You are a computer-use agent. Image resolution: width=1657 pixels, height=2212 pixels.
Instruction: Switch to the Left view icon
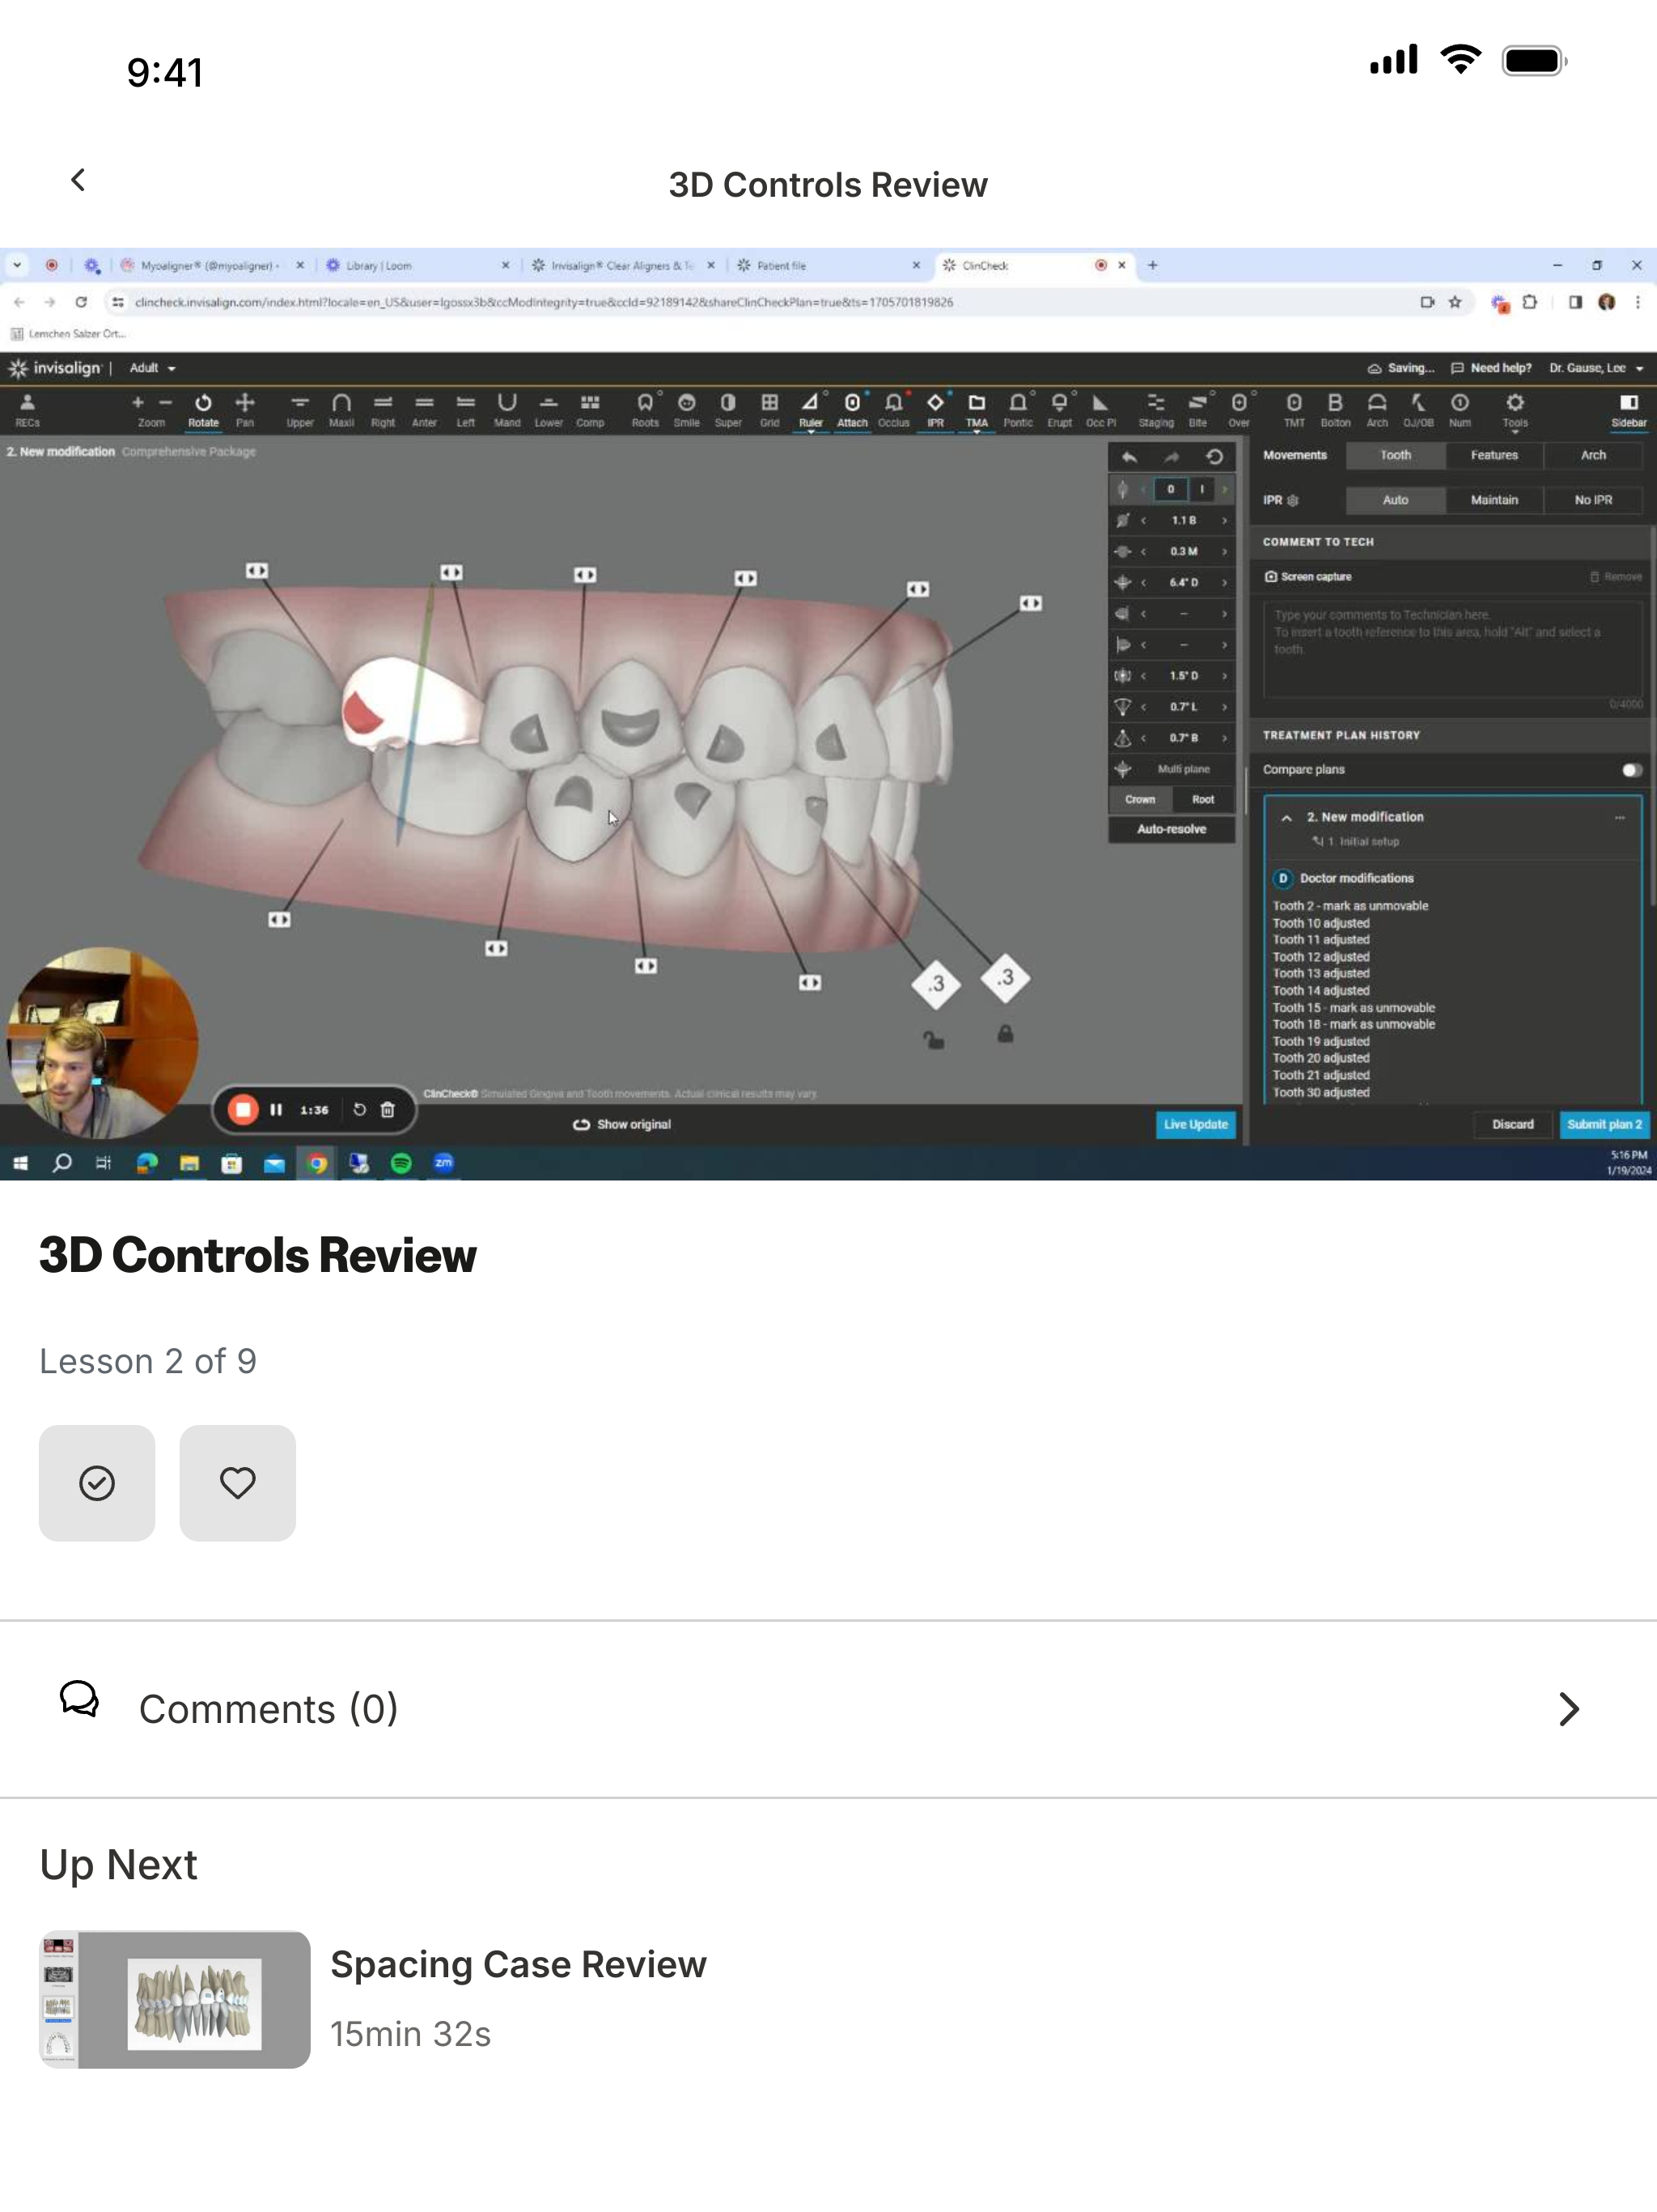coord(466,409)
